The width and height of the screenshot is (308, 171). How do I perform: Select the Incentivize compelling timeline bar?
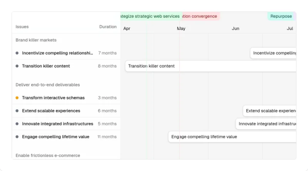tap(273, 53)
